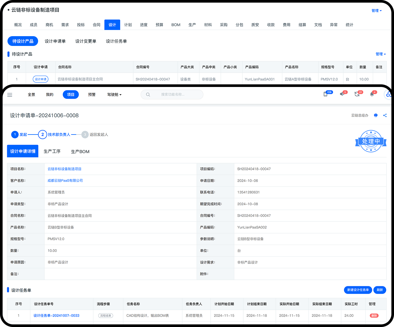Open the notification bell
Image resolution: width=394 pixels, height=327 pixels.
372,94
